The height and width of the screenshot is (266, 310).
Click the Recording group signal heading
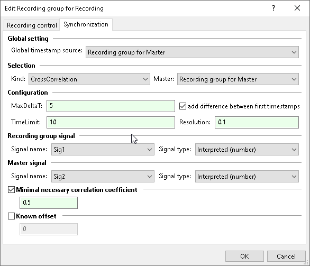41,136
